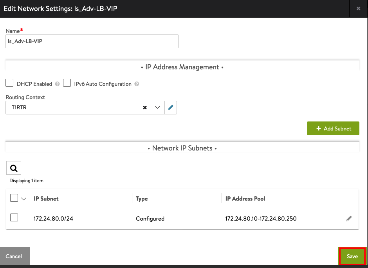This screenshot has width=368, height=268.
Task: Click the T1RTR Routing Context combo box
Action: (85, 108)
